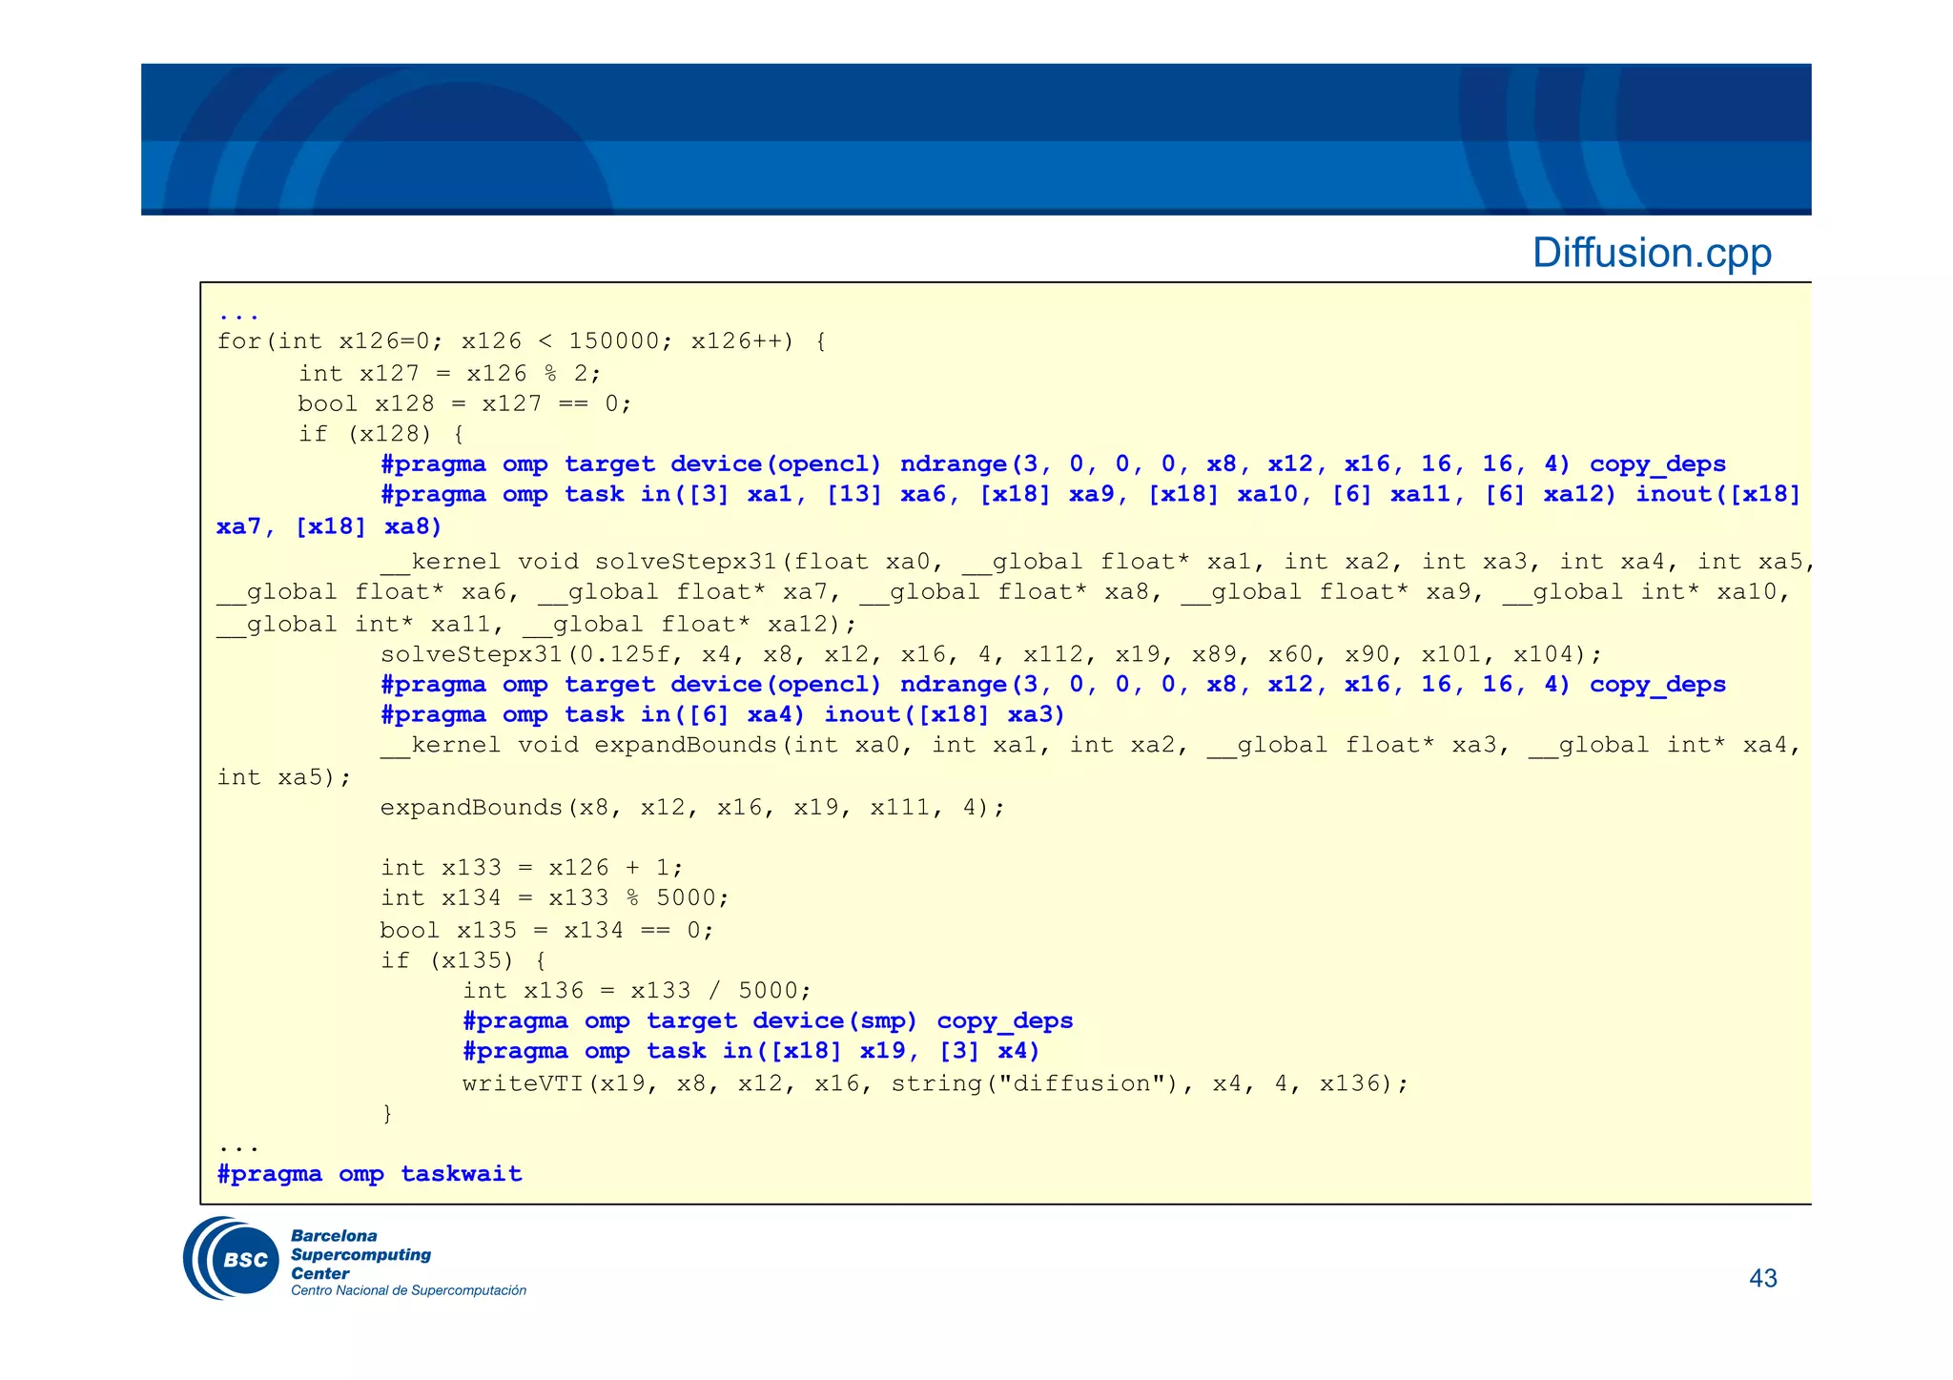Click the pragma omp task in([x18] x19 line

pyautogui.click(x=751, y=1051)
